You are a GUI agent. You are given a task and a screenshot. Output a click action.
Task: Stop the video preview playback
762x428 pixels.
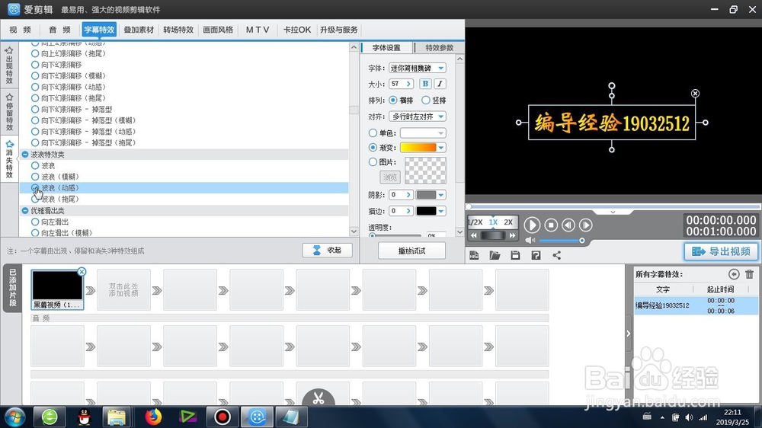coord(551,225)
